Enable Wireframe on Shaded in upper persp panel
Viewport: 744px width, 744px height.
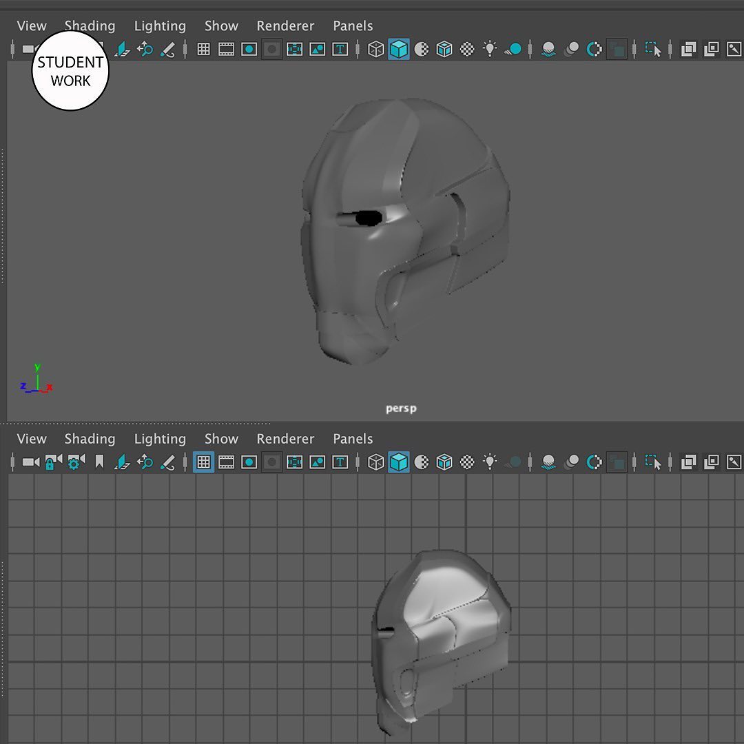444,50
